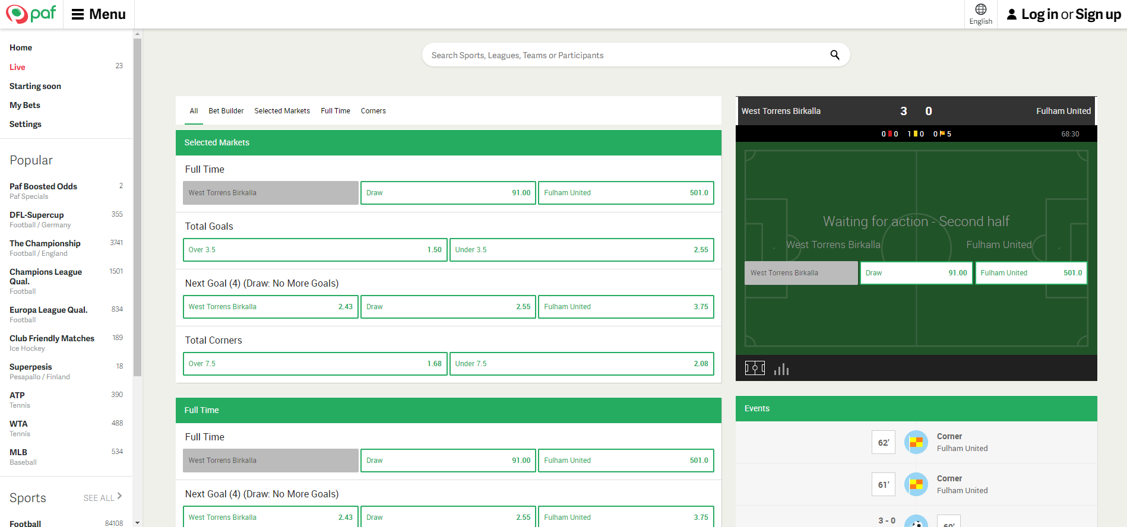This screenshot has width=1127, height=527.
Task: Click the user profile icon
Action: (1011, 14)
